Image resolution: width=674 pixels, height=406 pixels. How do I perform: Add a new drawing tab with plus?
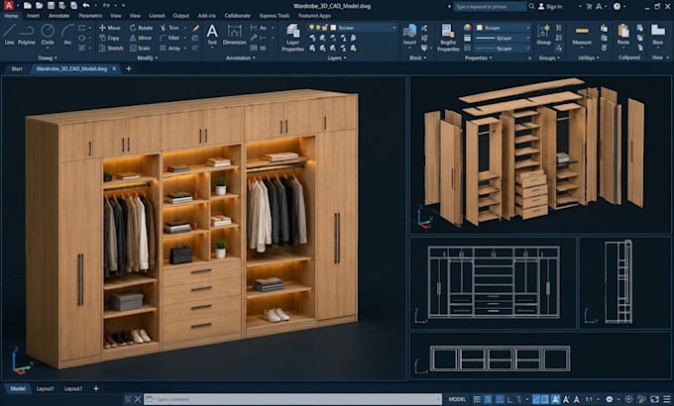(129, 68)
